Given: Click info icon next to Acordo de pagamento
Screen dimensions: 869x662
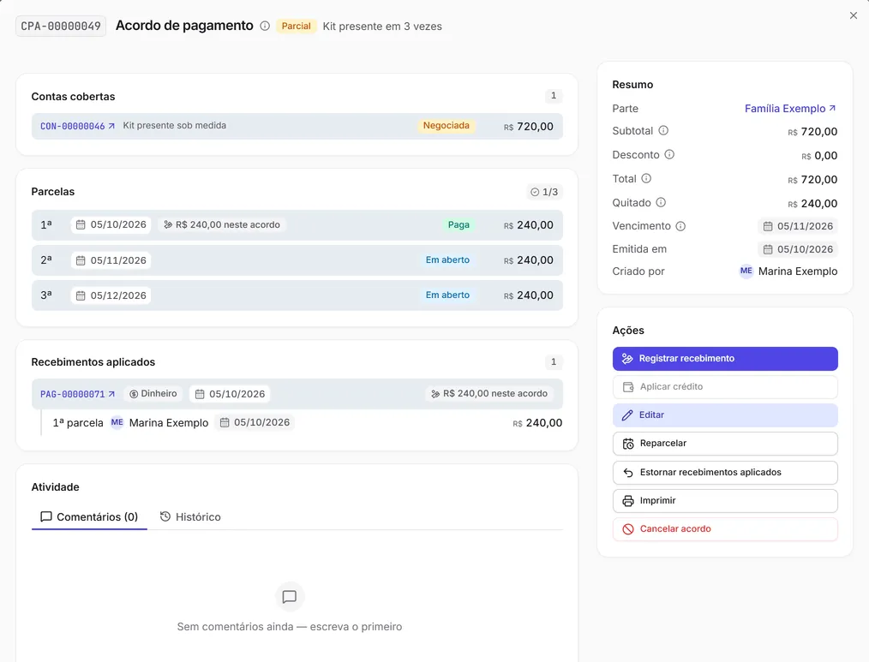Looking at the screenshot, I should click(x=265, y=26).
